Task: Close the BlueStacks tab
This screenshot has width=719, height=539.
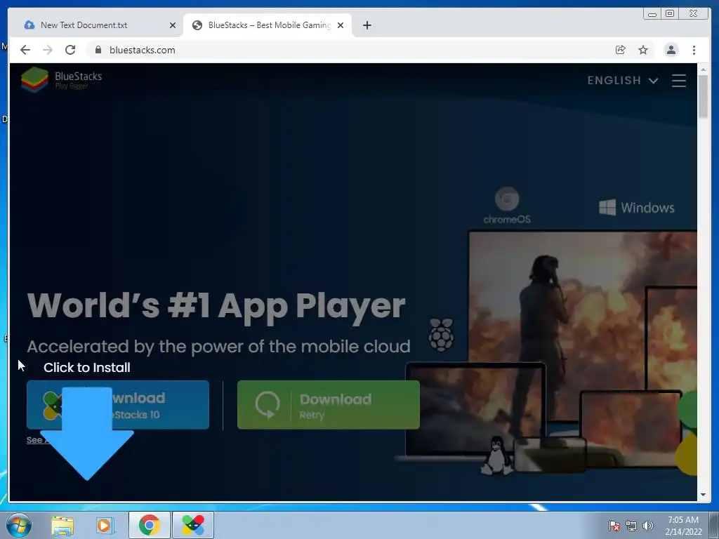Action: (341, 25)
